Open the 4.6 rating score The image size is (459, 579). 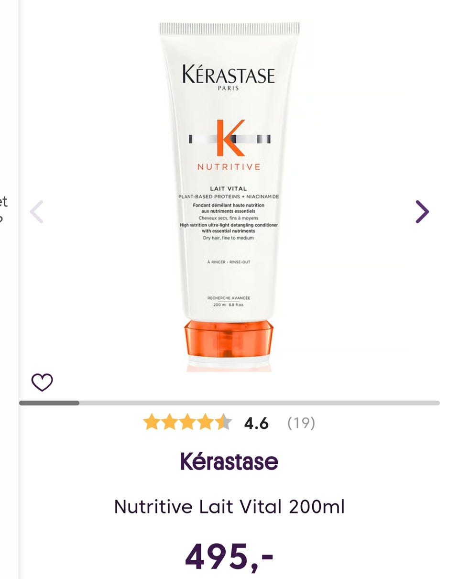(x=256, y=423)
